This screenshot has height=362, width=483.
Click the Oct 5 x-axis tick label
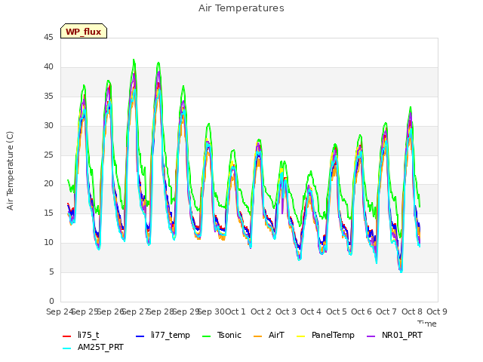(x=337, y=311)
